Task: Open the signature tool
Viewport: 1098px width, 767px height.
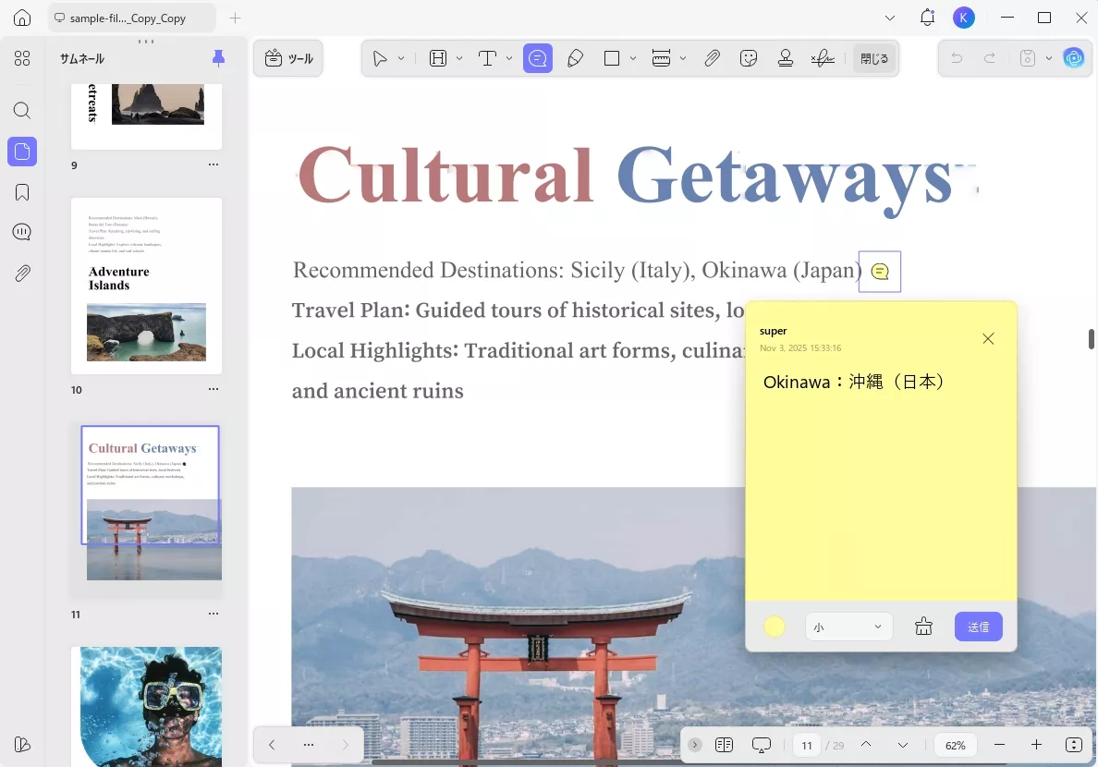Action: pyautogui.click(x=823, y=58)
